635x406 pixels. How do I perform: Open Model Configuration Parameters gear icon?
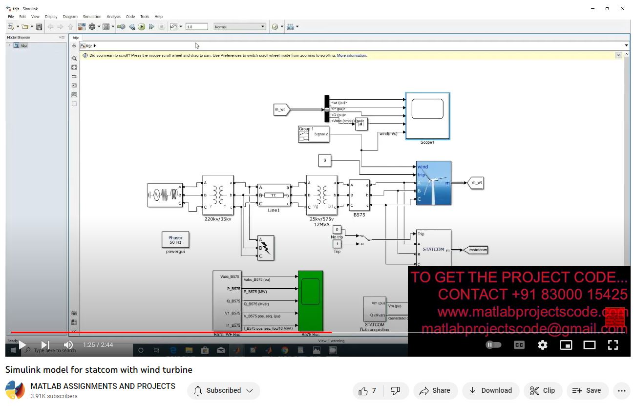[x=92, y=27]
